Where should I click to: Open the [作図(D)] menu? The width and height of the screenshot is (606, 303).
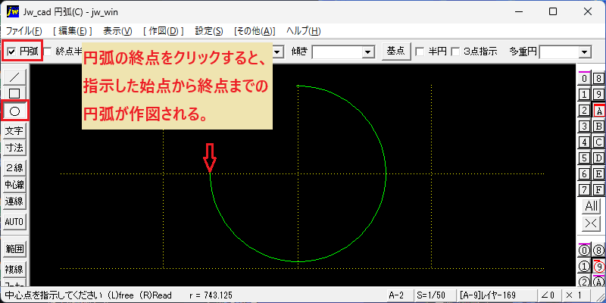[163, 31]
